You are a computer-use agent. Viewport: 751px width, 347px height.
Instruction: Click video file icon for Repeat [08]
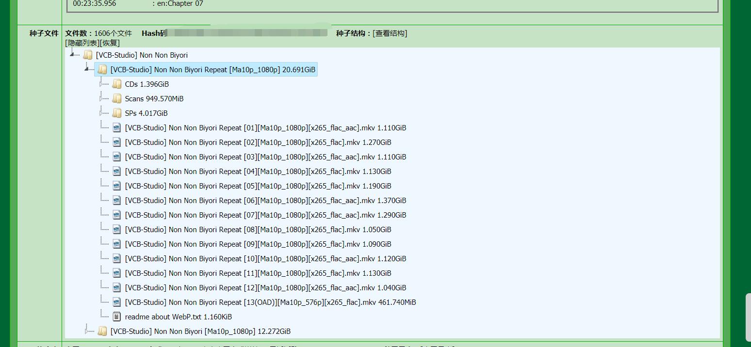click(116, 229)
